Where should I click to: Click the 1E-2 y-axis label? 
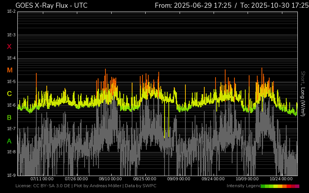tap(11, 12)
